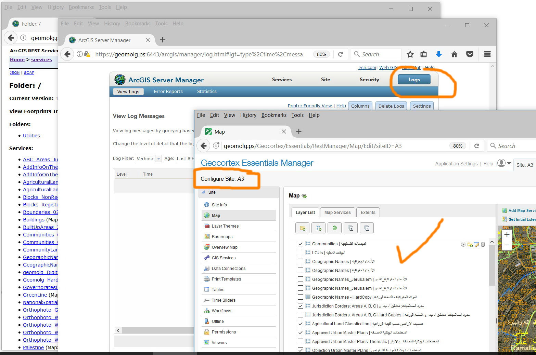
Task: Click reload icon in Geocortex Map browser window
Action: pyautogui.click(x=477, y=146)
